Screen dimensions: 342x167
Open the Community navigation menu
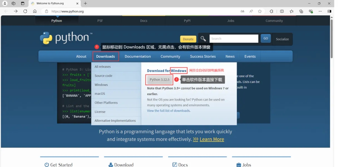(170, 56)
